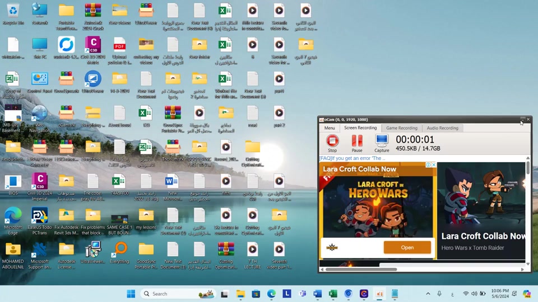
Task: Show hidden system tray icons
Action: pyautogui.click(x=428, y=294)
